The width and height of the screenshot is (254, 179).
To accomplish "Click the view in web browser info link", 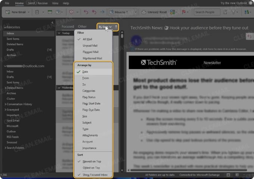I will [190, 49].
